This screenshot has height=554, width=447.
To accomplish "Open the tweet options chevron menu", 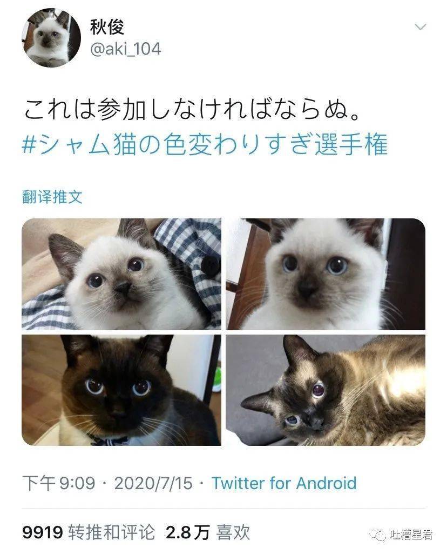I will pyautogui.click(x=420, y=27).
